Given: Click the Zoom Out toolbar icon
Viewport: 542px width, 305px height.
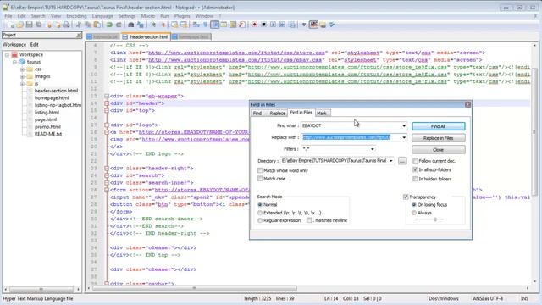Looking at the screenshot, I should click(x=163, y=25).
